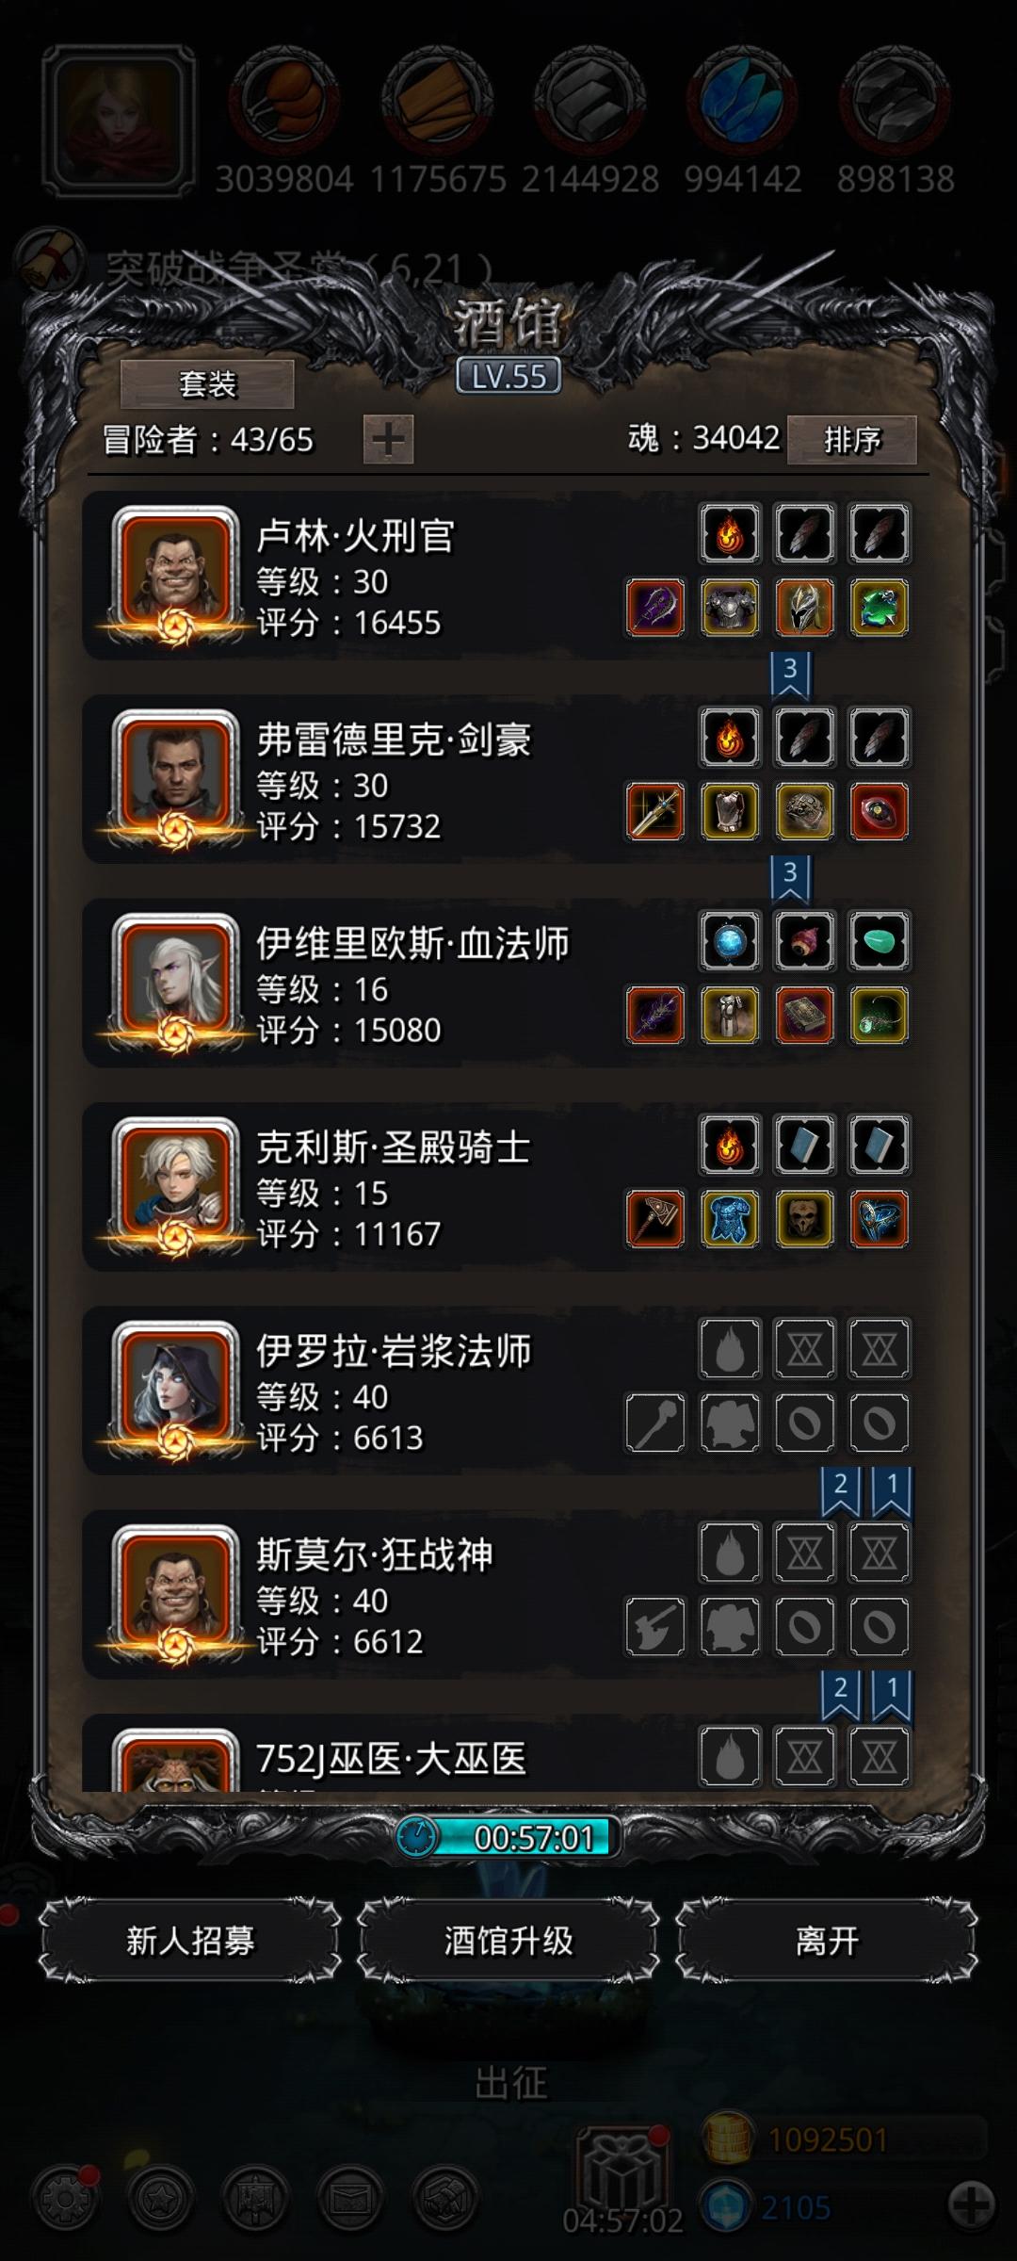Open the 排序 sort options

tap(852, 439)
